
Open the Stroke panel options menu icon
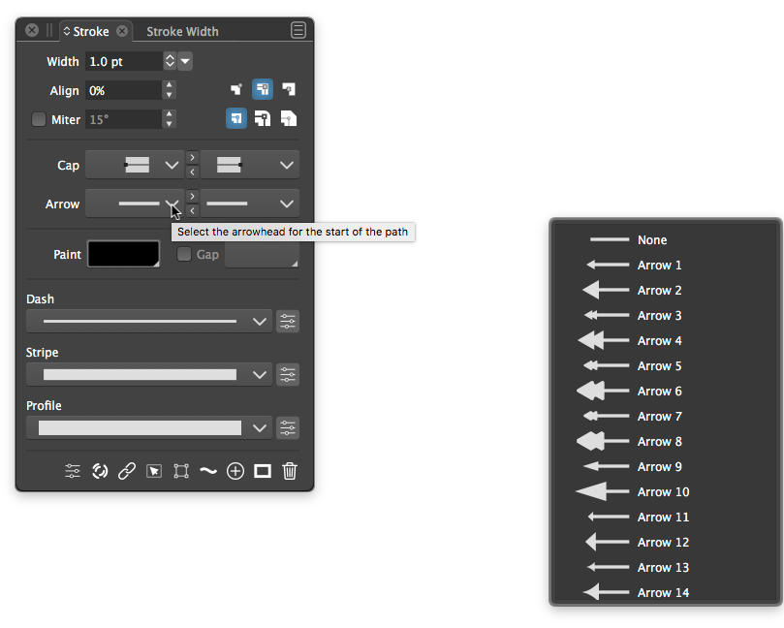[x=298, y=31]
